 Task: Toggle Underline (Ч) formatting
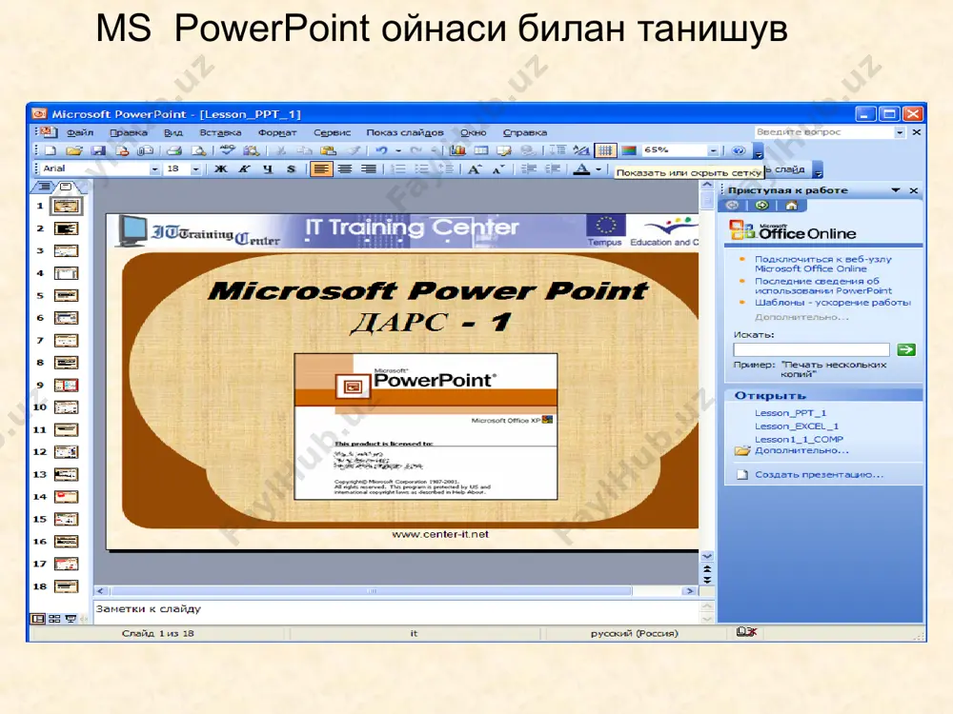[268, 169]
